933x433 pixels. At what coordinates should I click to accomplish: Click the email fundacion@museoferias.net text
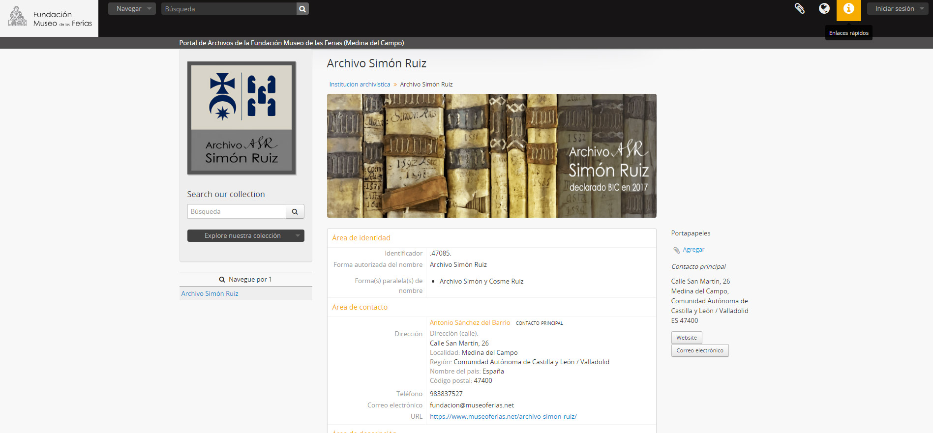click(472, 405)
